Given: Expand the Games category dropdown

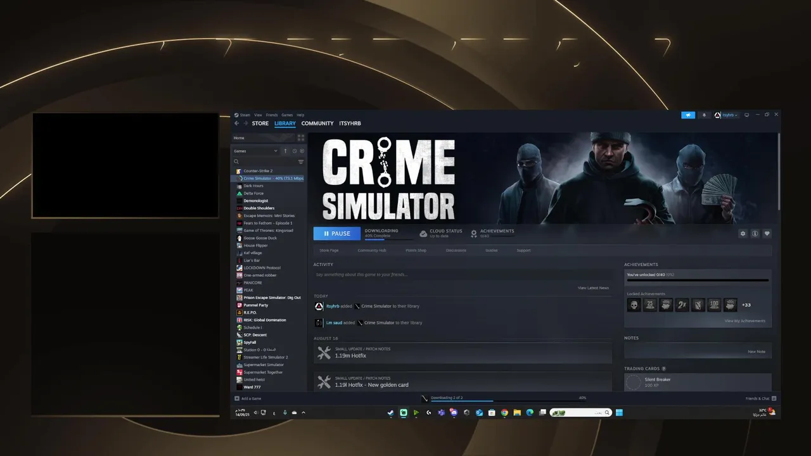Looking at the screenshot, I should point(256,151).
